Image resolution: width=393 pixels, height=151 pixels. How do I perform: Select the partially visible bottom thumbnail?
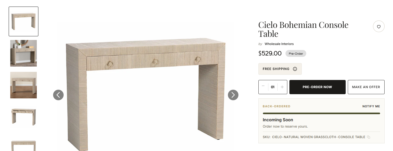coord(24,143)
